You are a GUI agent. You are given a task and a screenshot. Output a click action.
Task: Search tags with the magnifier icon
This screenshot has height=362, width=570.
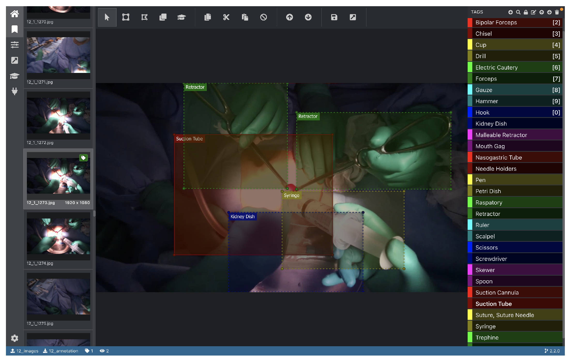518,12
